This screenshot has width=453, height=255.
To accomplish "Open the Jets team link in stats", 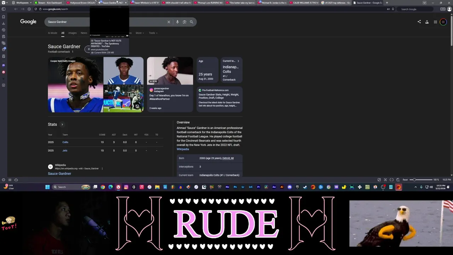I will click(x=65, y=151).
